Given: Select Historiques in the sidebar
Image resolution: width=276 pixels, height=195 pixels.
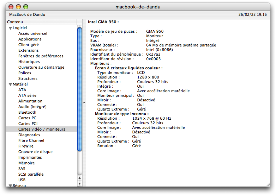Looking at the screenshot, I should tap(29, 62).
